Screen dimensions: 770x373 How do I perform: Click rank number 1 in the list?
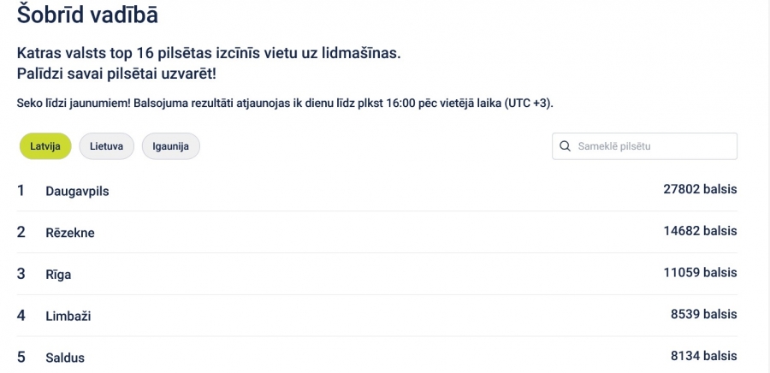(21, 191)
